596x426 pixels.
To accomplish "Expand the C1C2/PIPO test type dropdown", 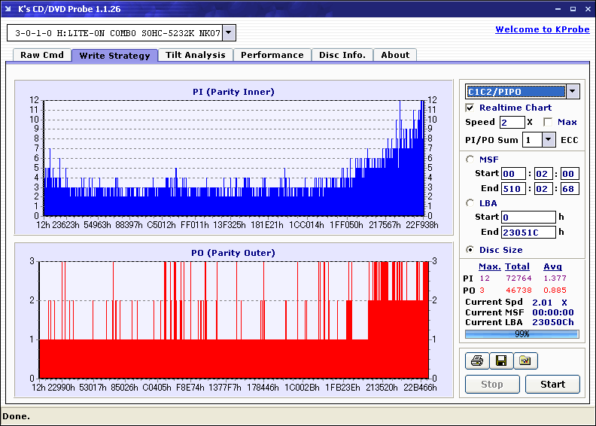I will (573, 92).
